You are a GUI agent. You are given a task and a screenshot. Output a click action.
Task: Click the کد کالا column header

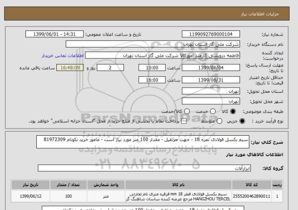(x=251, y=185)
